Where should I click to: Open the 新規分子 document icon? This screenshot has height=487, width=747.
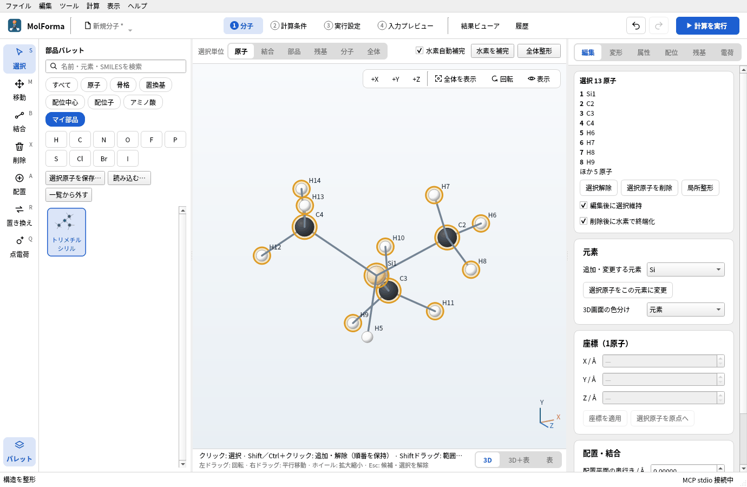click(x=88, y=25)
